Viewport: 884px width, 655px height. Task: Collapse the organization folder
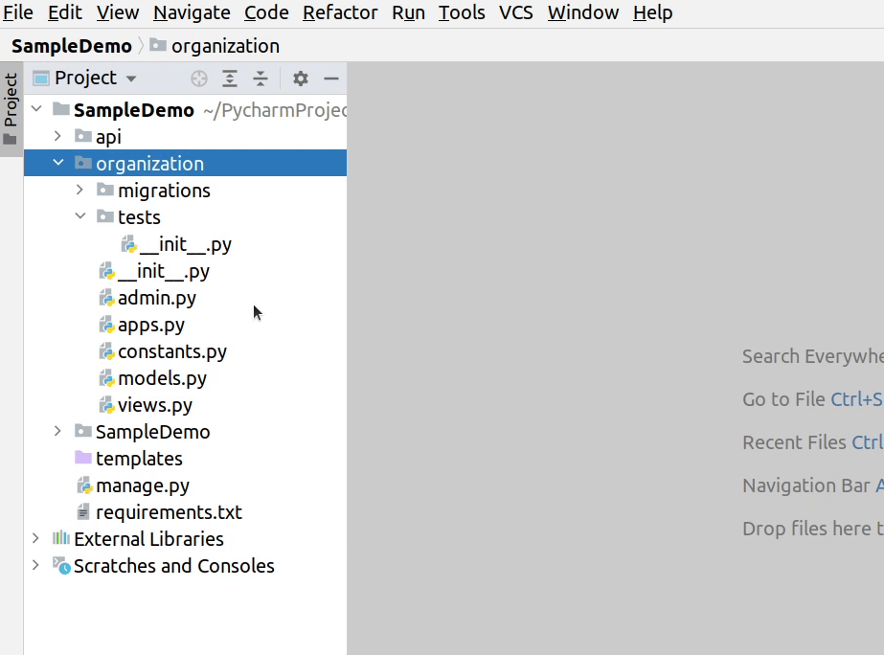tap(57, 163)
